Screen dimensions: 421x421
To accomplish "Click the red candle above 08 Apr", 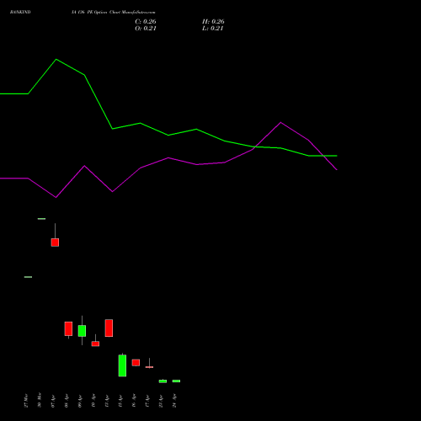I will point(68,328).
